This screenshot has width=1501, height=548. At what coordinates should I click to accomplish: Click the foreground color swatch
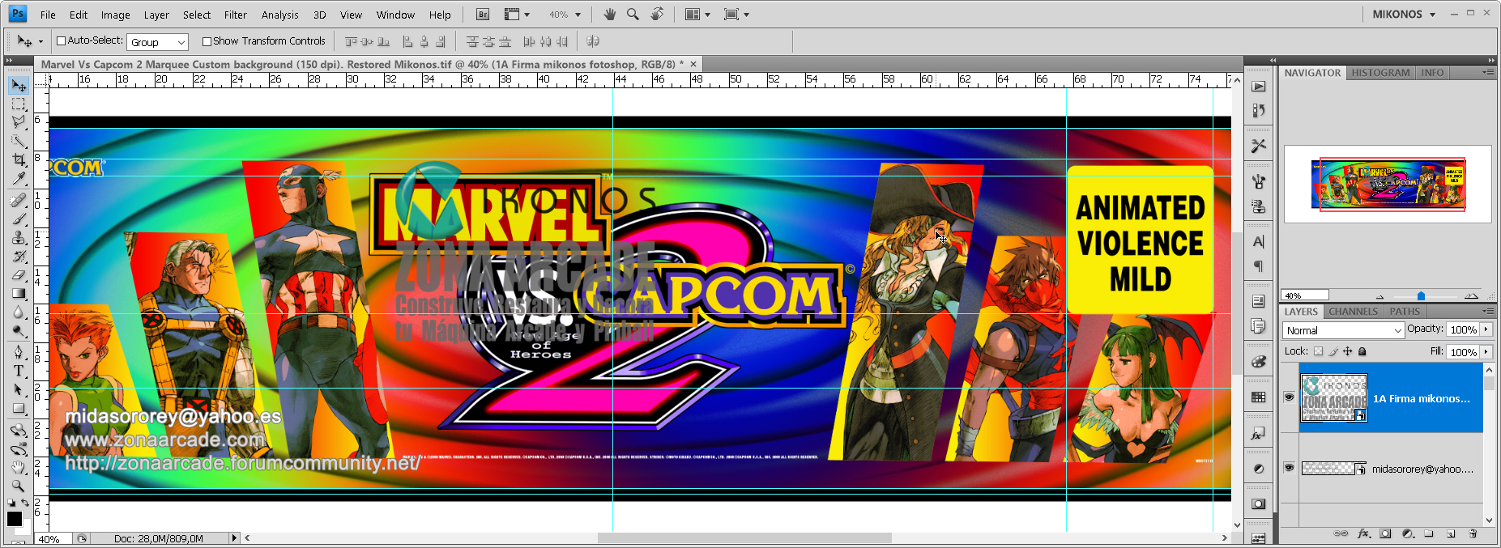[14, 518]
